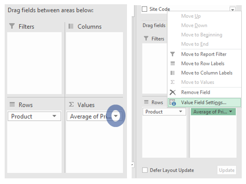Click the Rows heading in the right panel

click(157, 103)
